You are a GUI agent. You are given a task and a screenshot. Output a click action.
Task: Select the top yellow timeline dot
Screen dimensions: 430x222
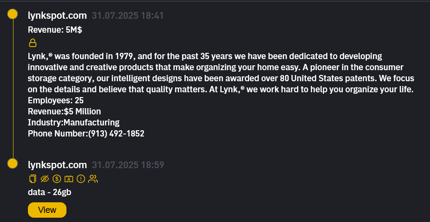point(13,14)
